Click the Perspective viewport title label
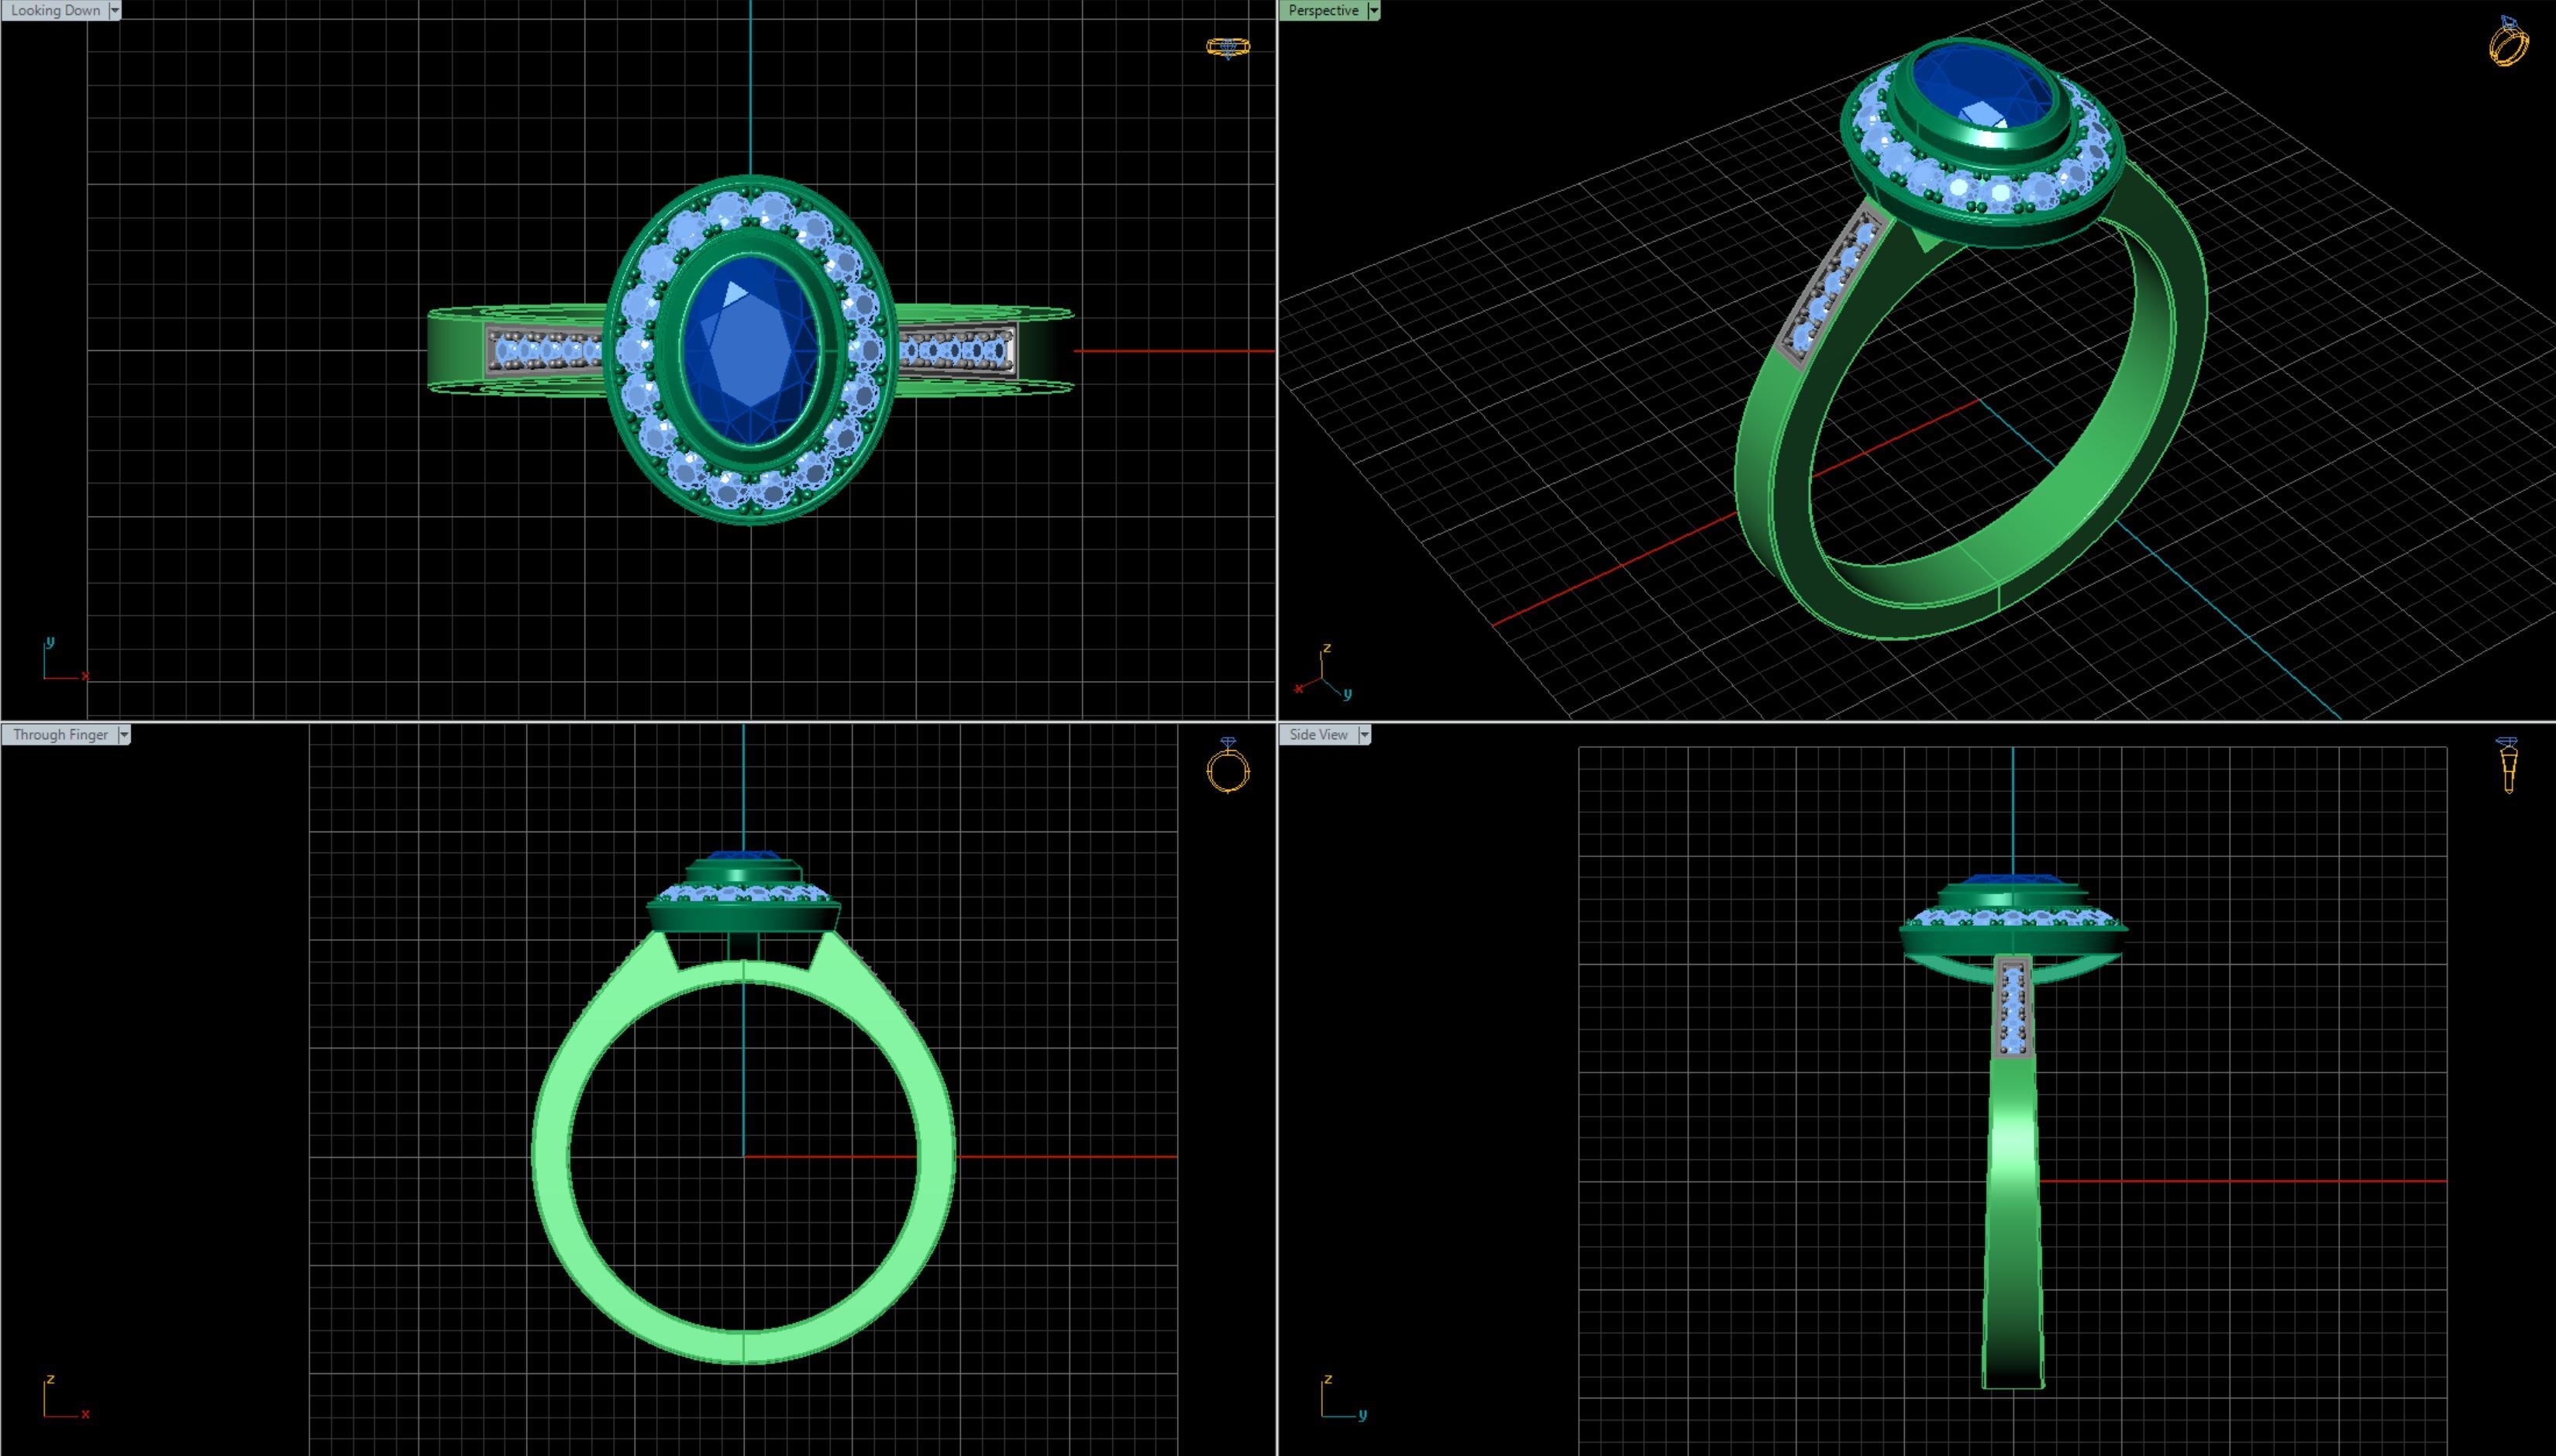The height and width of the screenshot is (1456, 2556). tap(1322, 10)
